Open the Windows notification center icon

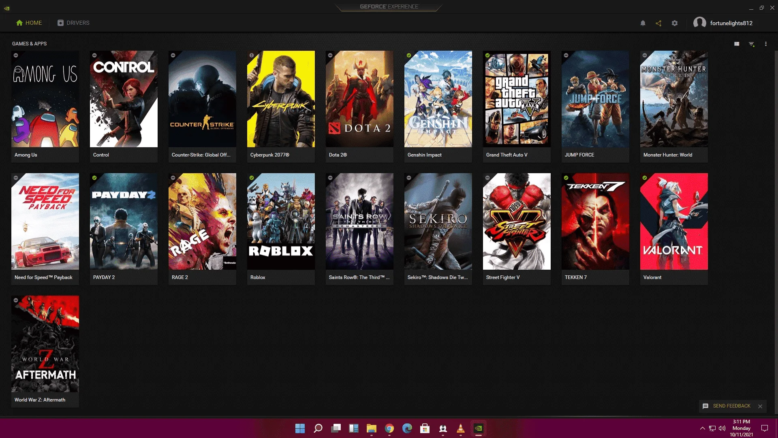[765, 428]
